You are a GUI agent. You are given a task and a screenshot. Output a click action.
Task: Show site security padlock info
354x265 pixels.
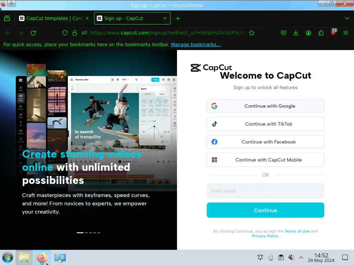click(75, 33)
